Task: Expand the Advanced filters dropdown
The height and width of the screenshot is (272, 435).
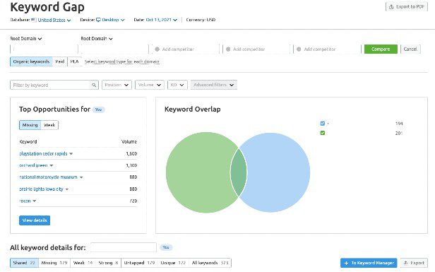Action: (213, 85)
